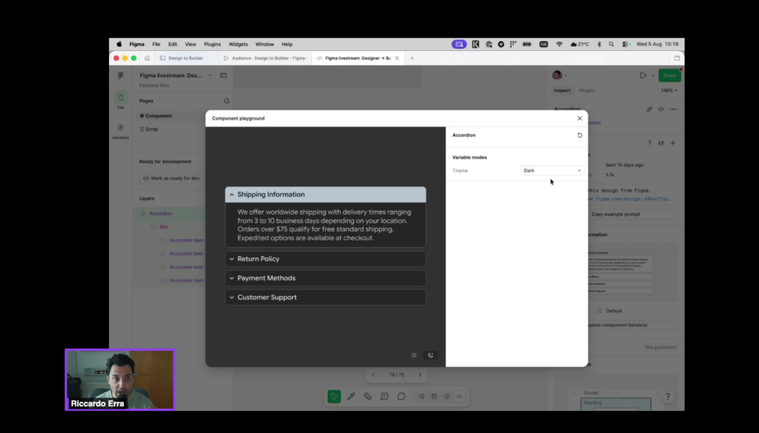
Task: Click the Share button
Action: (x=669, y=75)
